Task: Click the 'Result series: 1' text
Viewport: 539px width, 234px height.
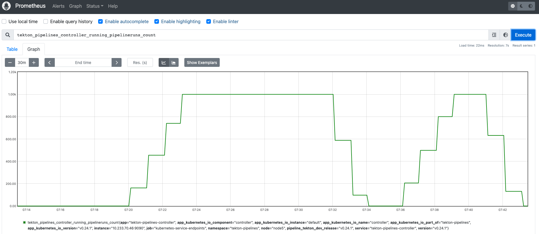Action: point(524,45)
